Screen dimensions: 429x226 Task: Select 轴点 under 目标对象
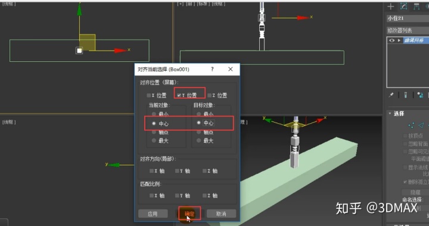point(198,132)
